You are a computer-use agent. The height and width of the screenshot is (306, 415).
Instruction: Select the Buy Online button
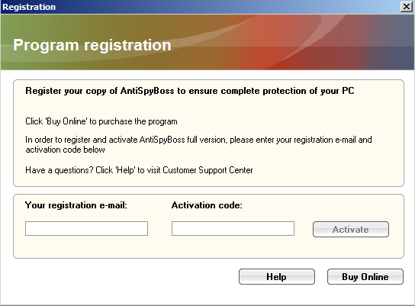pyautogui.click(x=365, y=276)
